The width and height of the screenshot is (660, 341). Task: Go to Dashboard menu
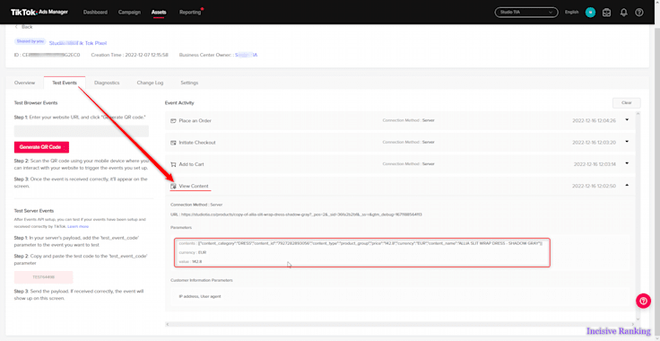(x=95, y=13)
